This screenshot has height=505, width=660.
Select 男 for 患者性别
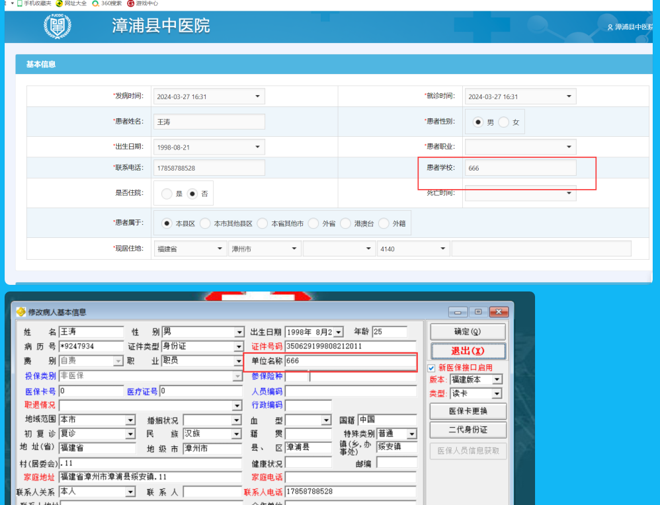point(477,122)
